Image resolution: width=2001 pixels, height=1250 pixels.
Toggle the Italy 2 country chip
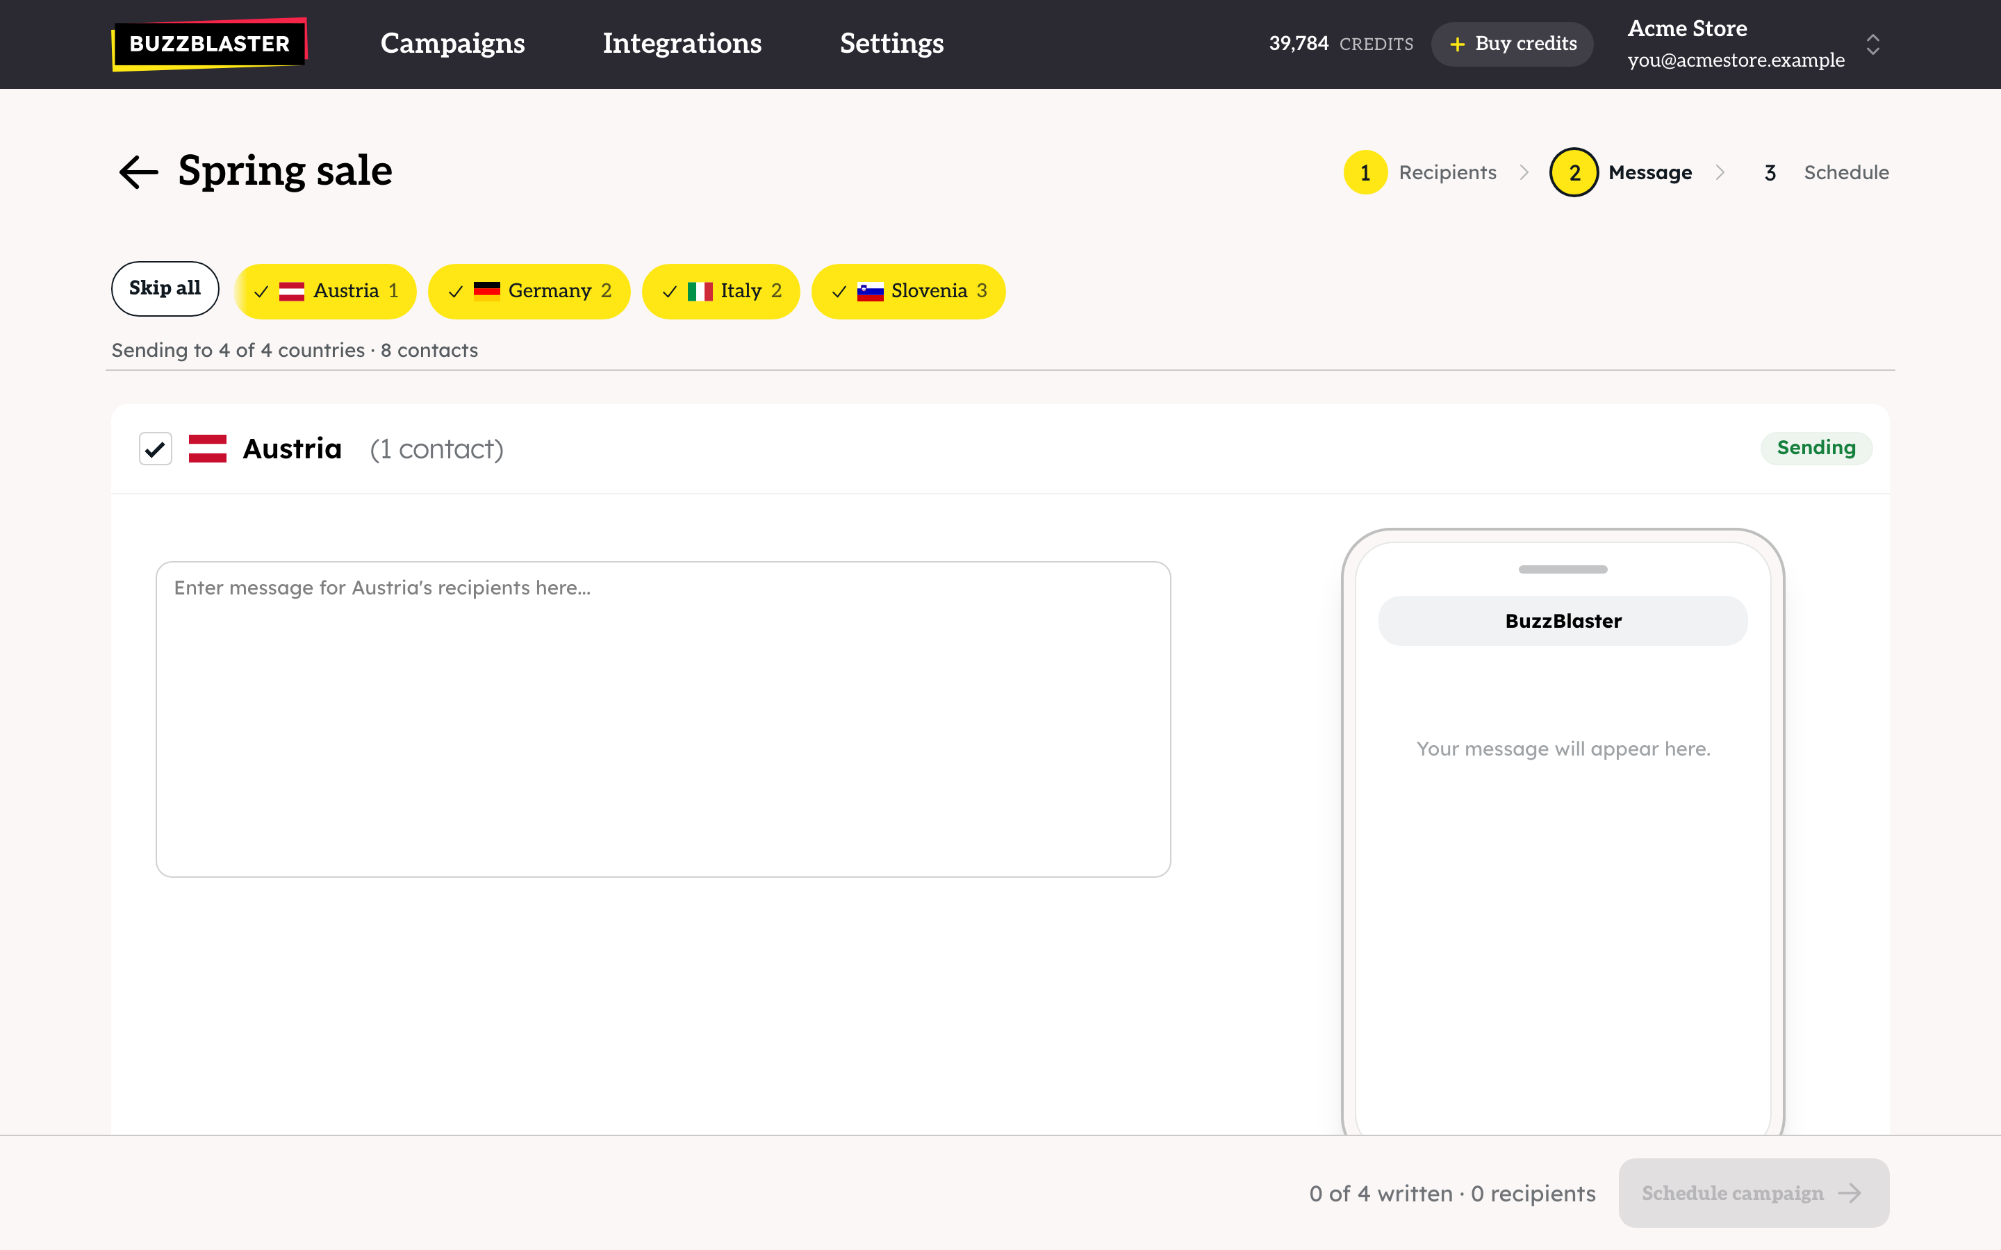[x=721, y=291]
